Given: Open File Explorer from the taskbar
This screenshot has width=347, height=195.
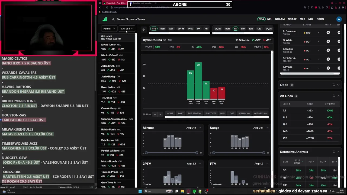Looking at the screenshot, I should pyautogui.click(x=182, y=191).
